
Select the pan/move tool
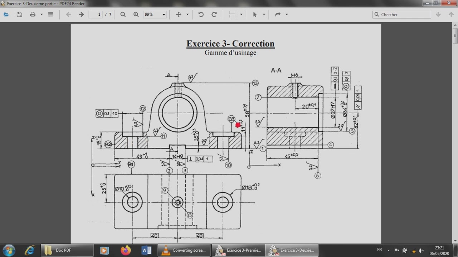click(179, 14)
